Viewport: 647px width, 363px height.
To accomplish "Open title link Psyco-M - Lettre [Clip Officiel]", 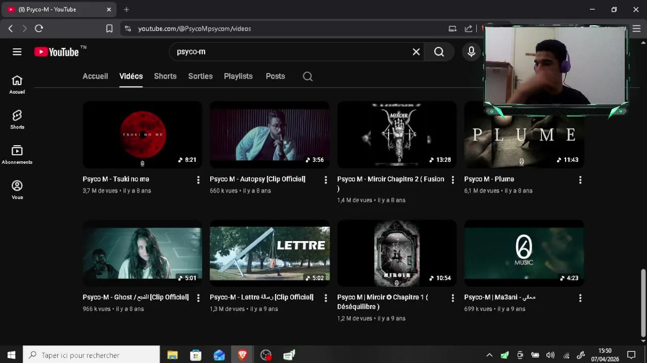I will pyautogui.click(x=261, y=297).
